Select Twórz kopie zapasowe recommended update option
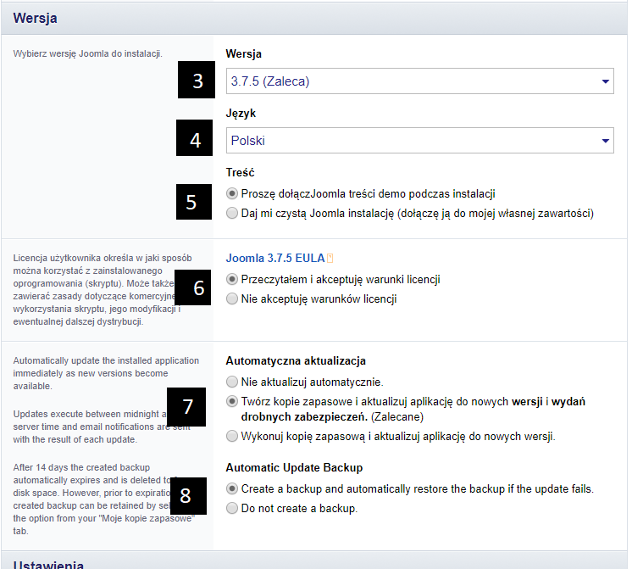Viewport: 632px width, 569px height. click(x=232, y=402)
